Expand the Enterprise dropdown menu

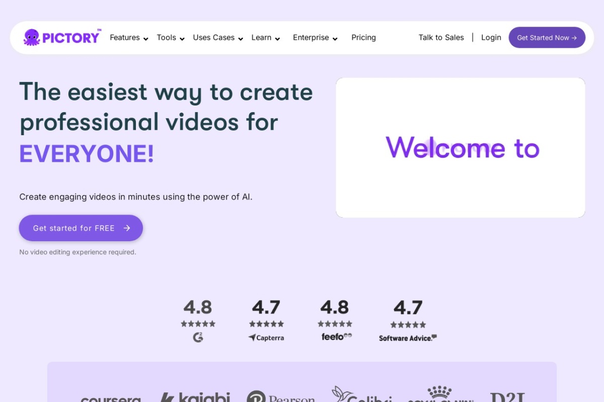click(x=315, y=38)
